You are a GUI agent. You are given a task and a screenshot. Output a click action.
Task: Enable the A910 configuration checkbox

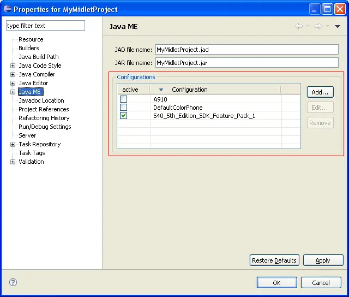124,99
